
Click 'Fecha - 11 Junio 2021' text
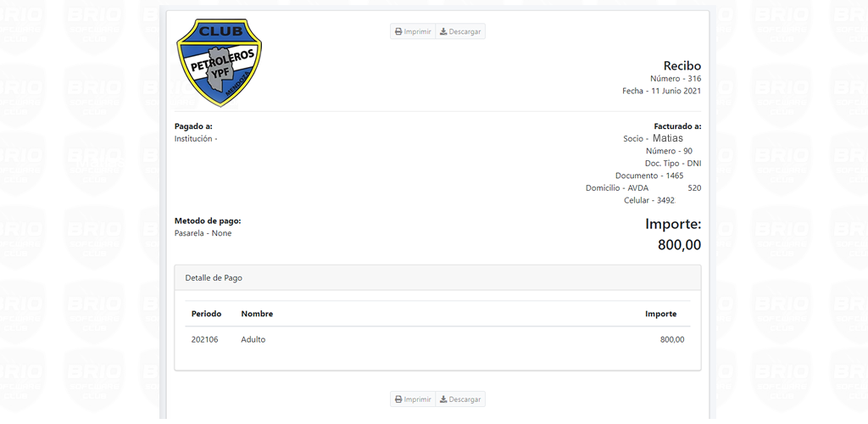pyautogui.click(x=661, y=91)
